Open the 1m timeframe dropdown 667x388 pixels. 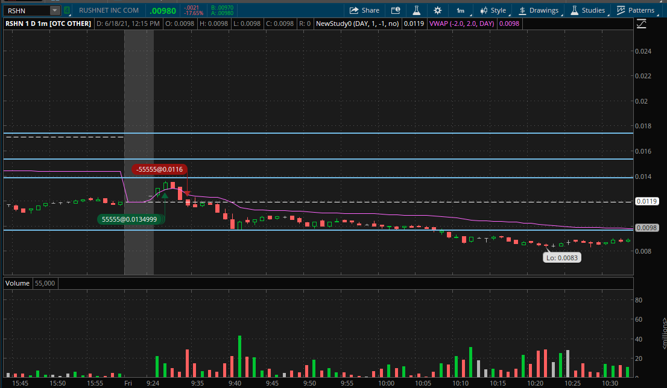(x=461, y=10)
